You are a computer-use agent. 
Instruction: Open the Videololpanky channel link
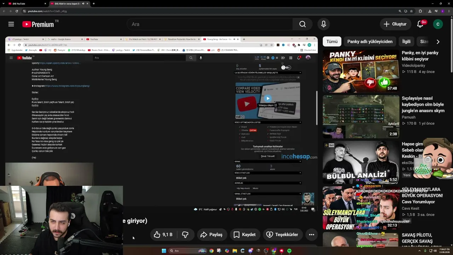click(x=413, y=66)
